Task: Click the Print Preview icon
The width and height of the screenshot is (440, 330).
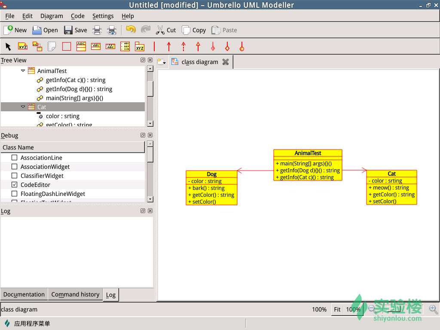Action: tap(112, 30)
